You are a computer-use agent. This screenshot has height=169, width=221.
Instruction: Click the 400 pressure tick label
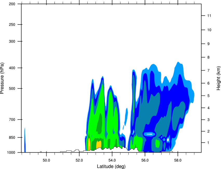tap(12, 68)
